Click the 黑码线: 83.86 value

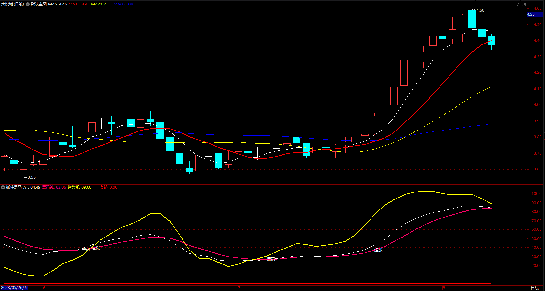click(x=54, y=187)
